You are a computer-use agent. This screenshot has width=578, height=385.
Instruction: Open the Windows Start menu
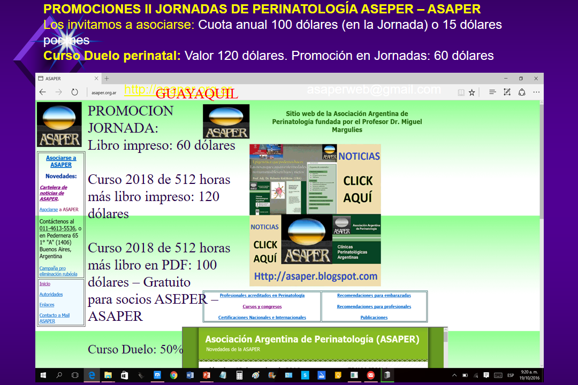(43, 375)
